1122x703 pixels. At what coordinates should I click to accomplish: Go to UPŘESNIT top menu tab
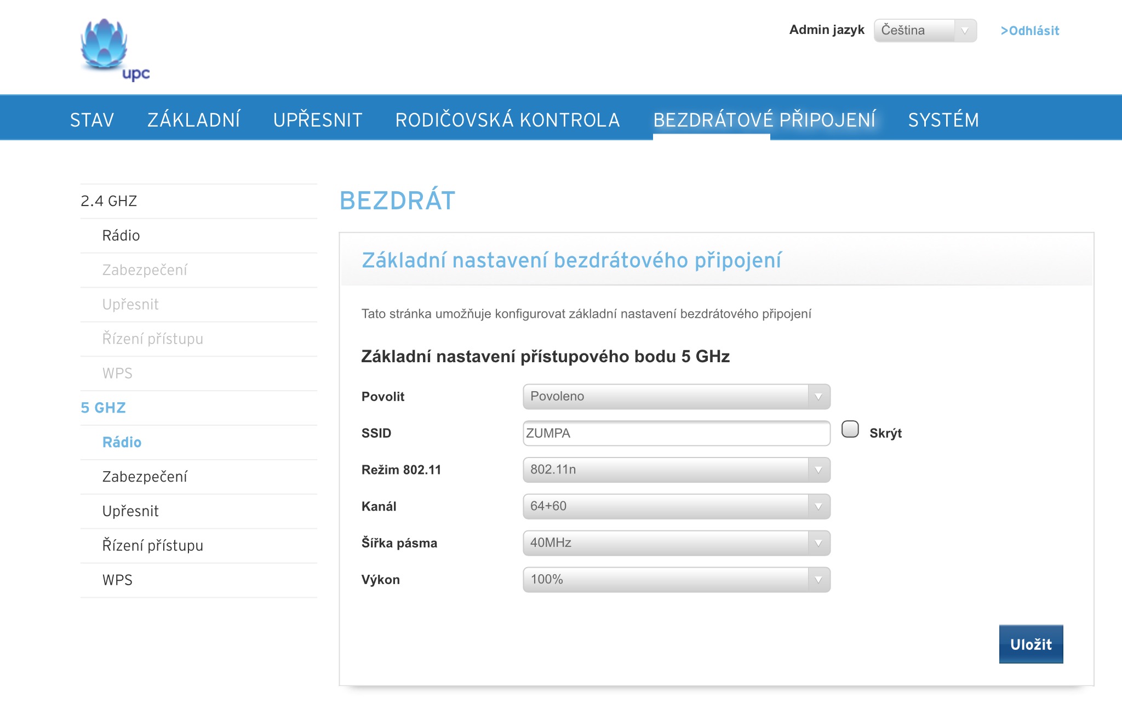pyautogui.click(x=318, y=119)
